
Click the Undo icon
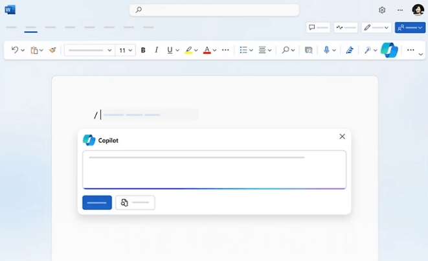pos(15,50)
